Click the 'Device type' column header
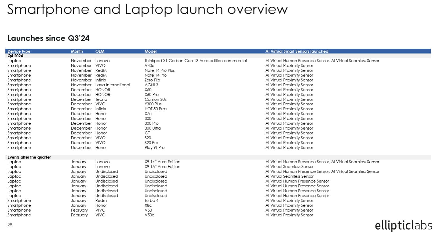 click(x=19, y=51)
